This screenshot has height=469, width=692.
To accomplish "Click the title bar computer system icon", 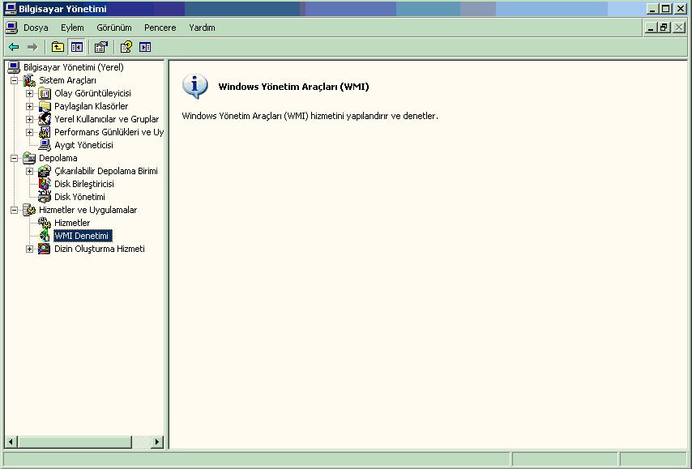I will click(11, 9).
